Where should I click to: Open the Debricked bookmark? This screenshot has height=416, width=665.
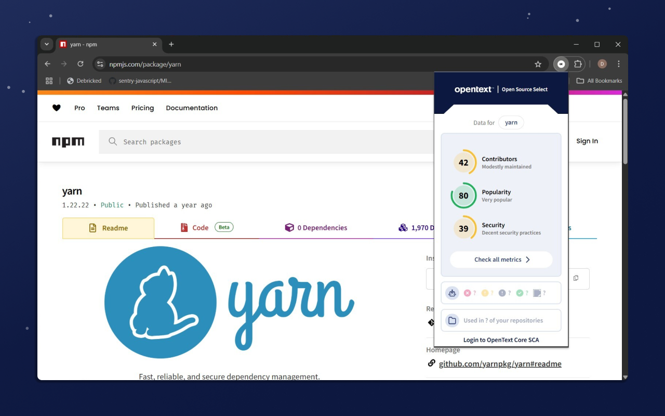point(84,81)
